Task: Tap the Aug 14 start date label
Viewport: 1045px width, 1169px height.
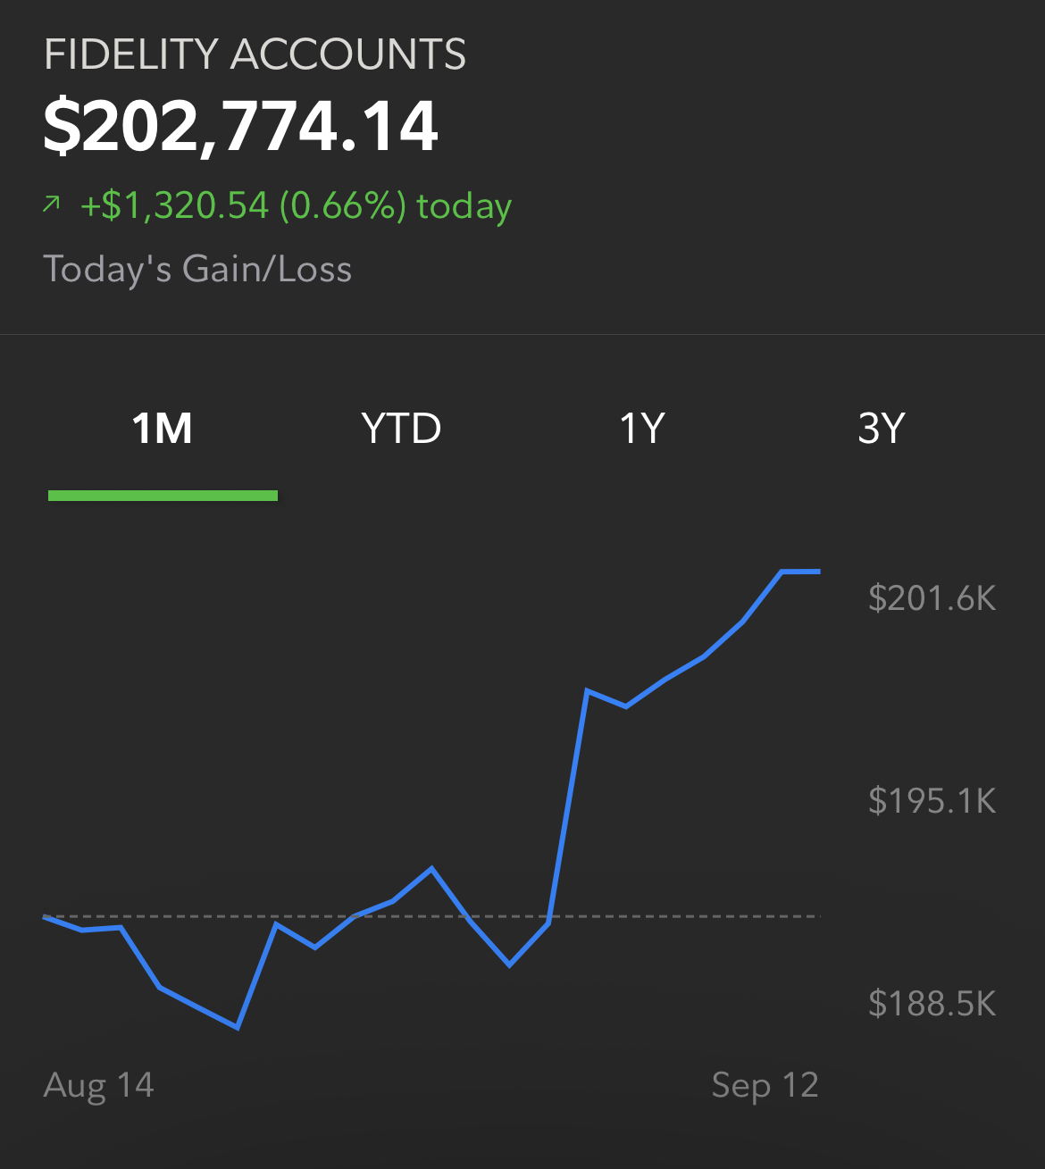Action: point(99,1085)
